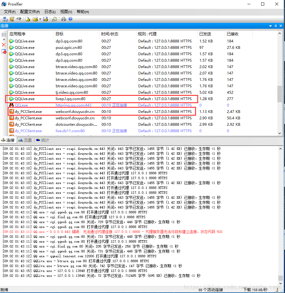Click the red X icon in connection sidebar
The height and width of the screenshot is (293, 285).
[4, 45]
